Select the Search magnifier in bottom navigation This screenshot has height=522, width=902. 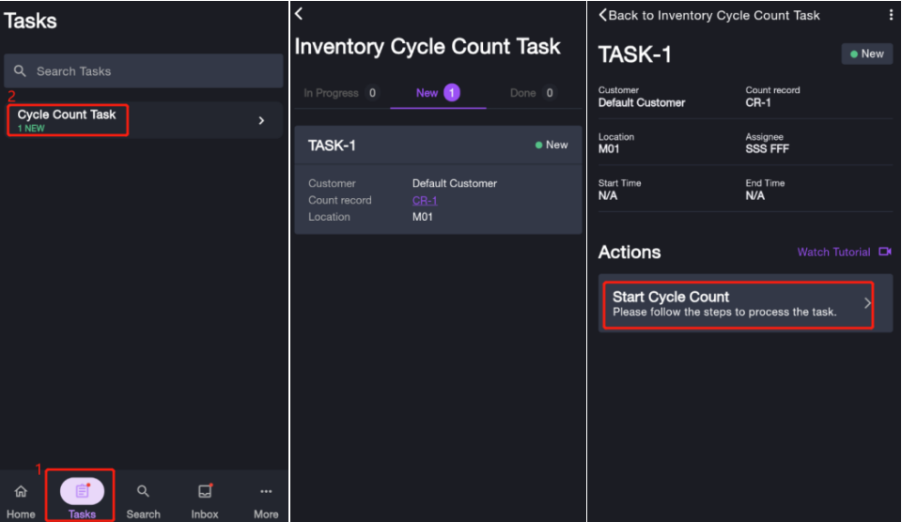tap(143, 492)
